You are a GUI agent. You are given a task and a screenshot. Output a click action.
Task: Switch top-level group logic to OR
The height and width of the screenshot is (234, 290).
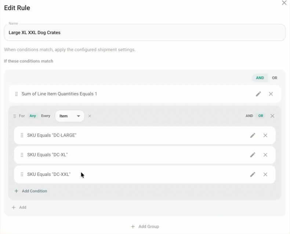click(275, 78)
